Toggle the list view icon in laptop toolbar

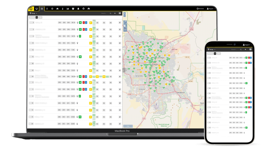pos(119,13)
